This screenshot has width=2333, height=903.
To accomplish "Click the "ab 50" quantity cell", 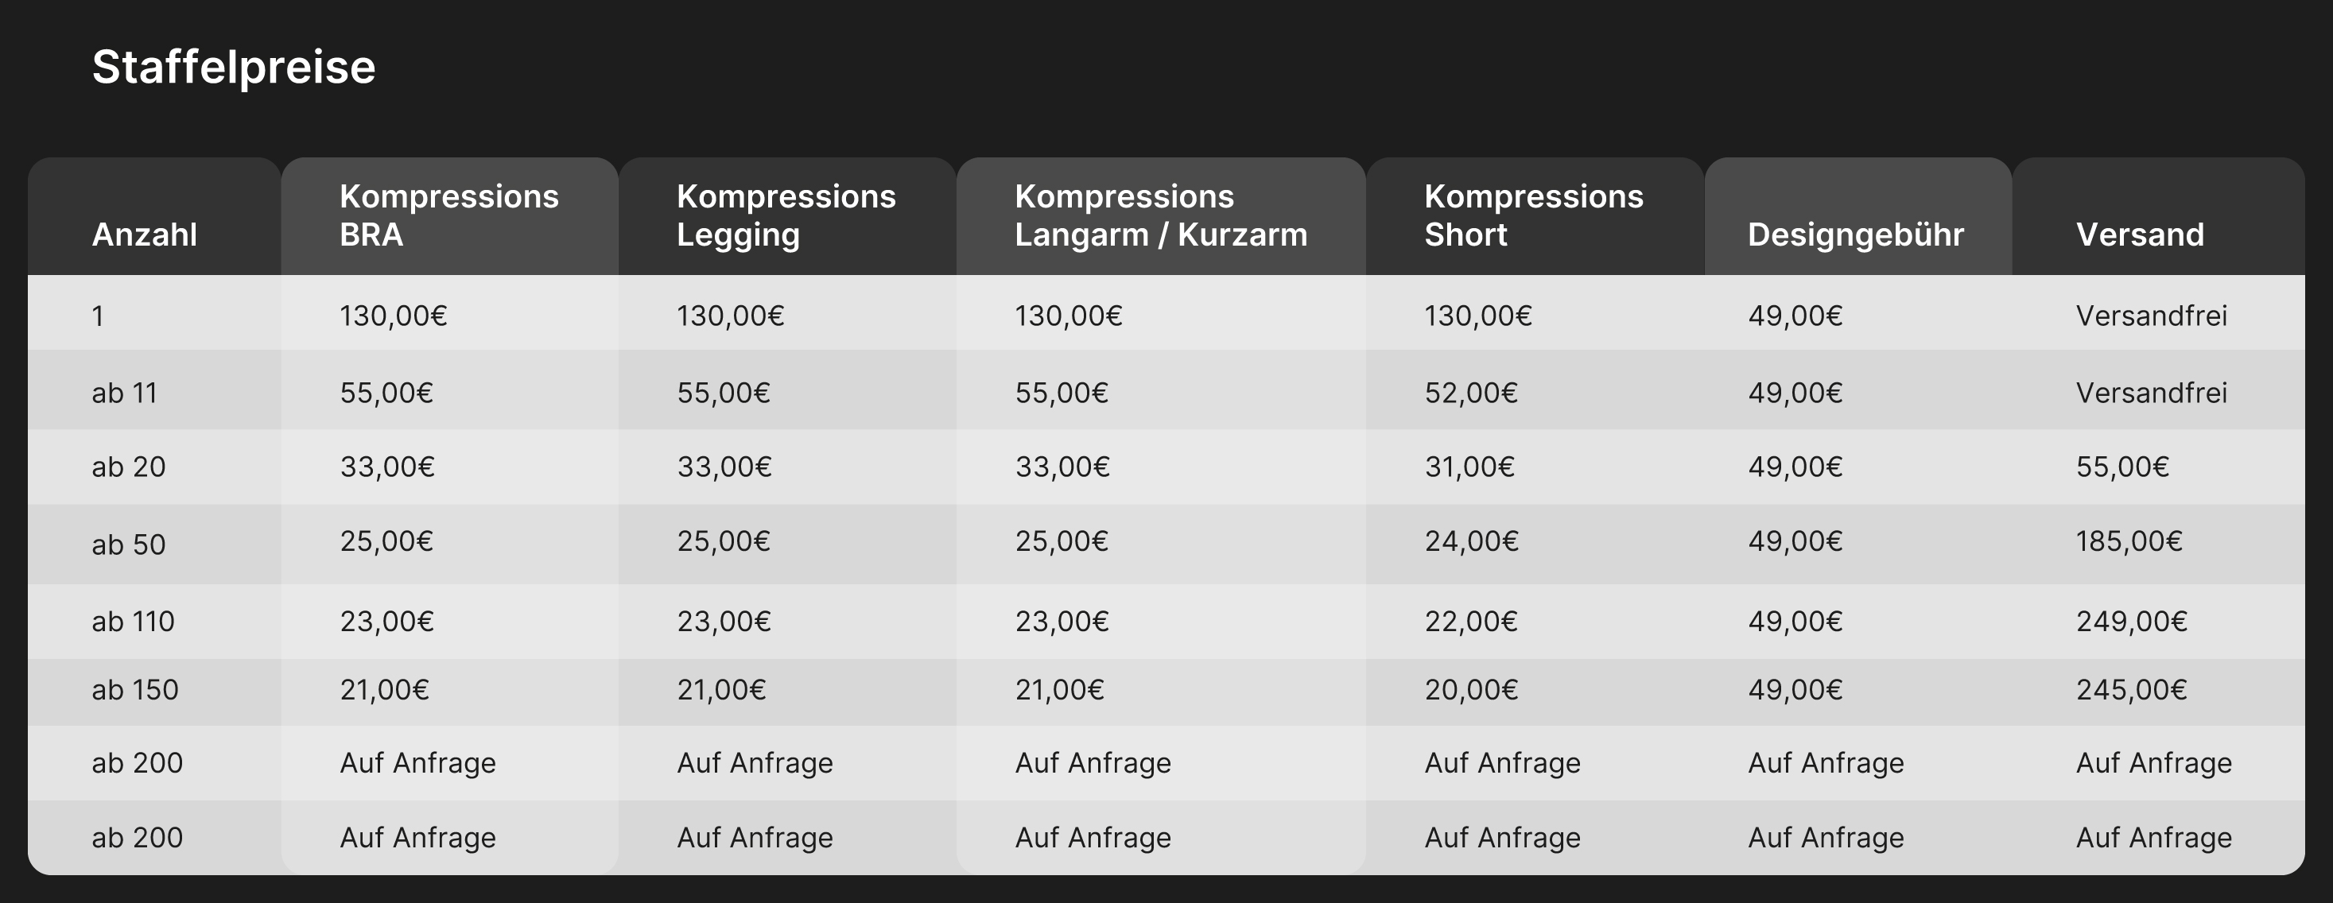I will [129, 545].
